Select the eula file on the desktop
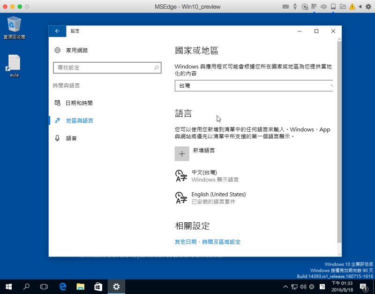The height and width of the screenshot is (294, 375). [x=15, y=66]
